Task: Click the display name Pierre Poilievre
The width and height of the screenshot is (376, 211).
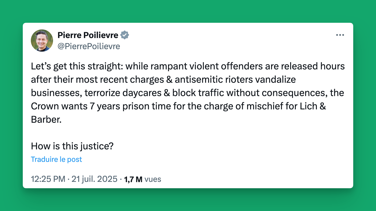Action: point(88,35)
